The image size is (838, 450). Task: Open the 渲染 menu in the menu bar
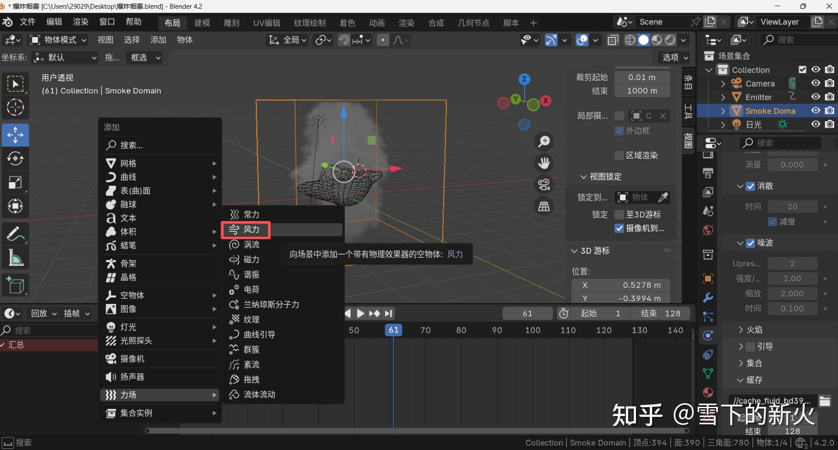[80, 23]
